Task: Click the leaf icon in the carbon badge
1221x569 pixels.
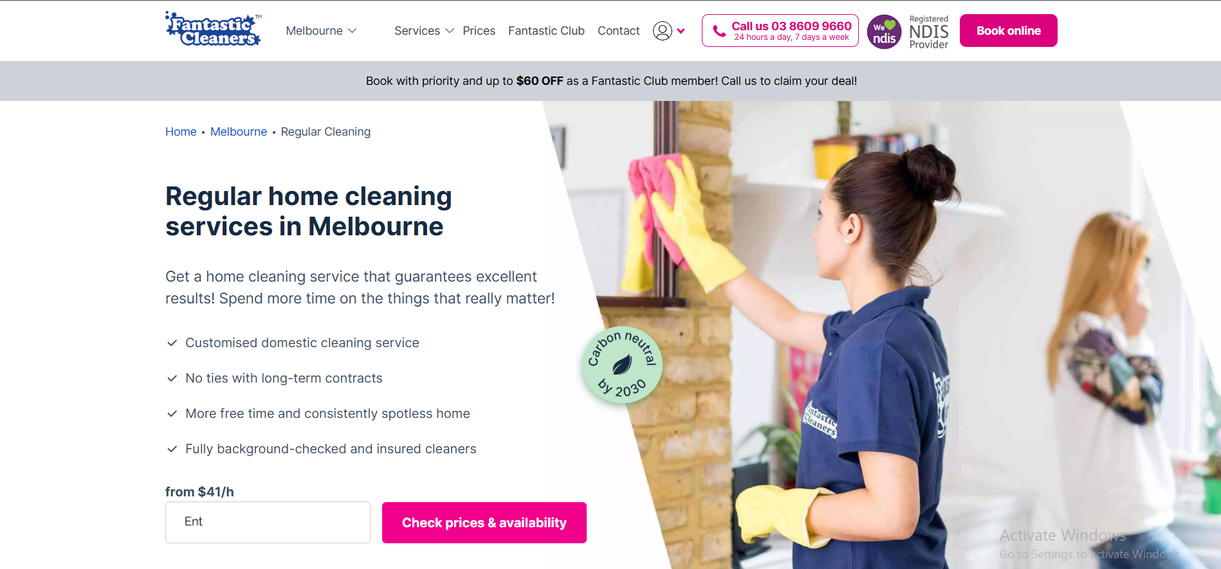Action: point(621,365)
